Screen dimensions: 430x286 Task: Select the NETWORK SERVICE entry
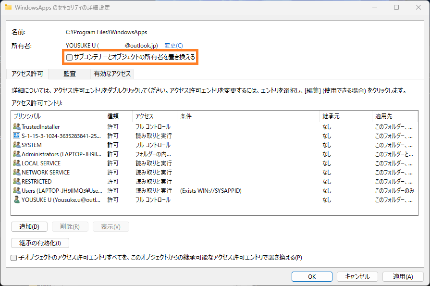click(214, 172)
